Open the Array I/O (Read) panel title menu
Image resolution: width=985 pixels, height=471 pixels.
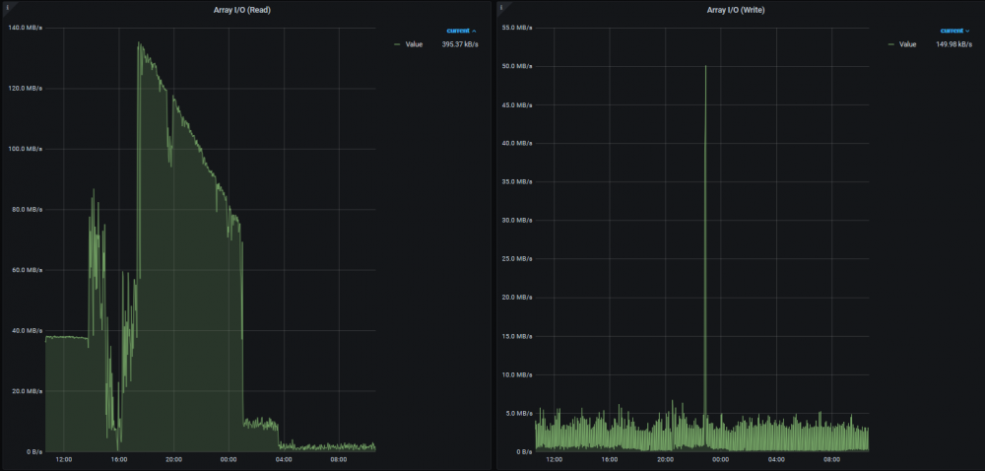pyautogui.click(x=242, y=10)
